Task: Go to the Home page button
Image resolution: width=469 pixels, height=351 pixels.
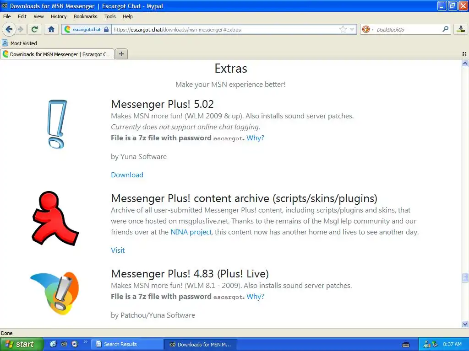Action: (x=51, y=29)
